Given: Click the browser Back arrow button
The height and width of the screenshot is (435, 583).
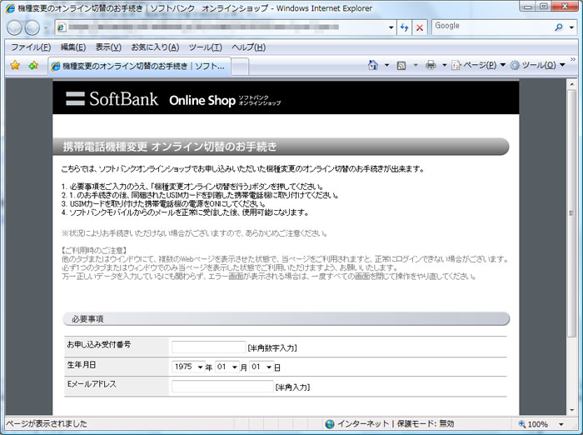Looking at the screenshot, I should coord(14,27).
